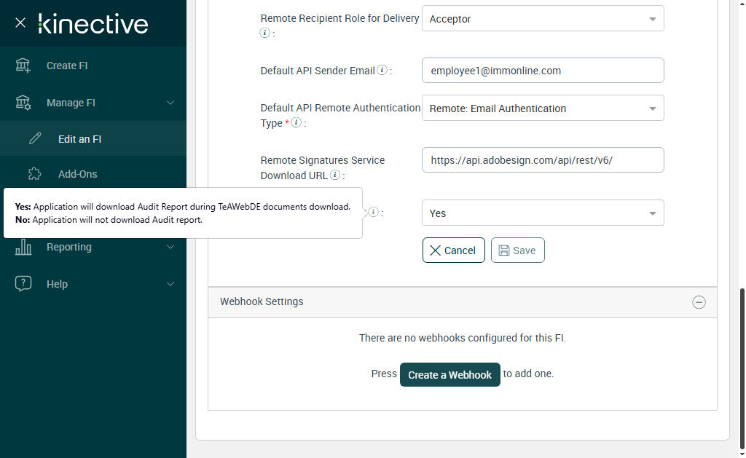Click info icon under Remote Recipient Role

[x=264, y=33]
